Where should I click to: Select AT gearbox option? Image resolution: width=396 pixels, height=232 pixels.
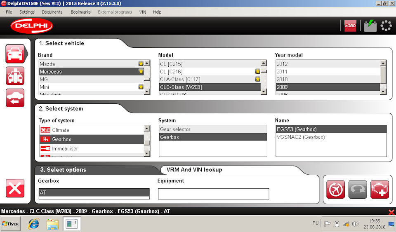(94, 192)
